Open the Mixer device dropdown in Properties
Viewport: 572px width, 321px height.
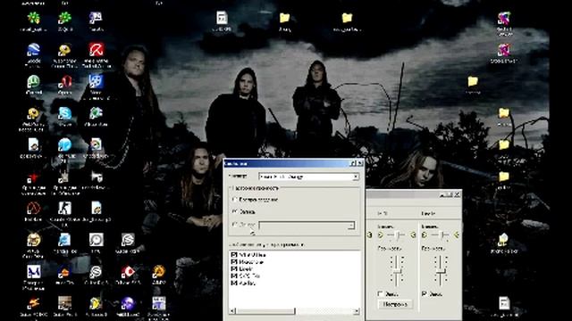point(308,177)
